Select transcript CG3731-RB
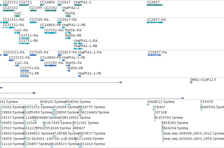 coord(24,43)
